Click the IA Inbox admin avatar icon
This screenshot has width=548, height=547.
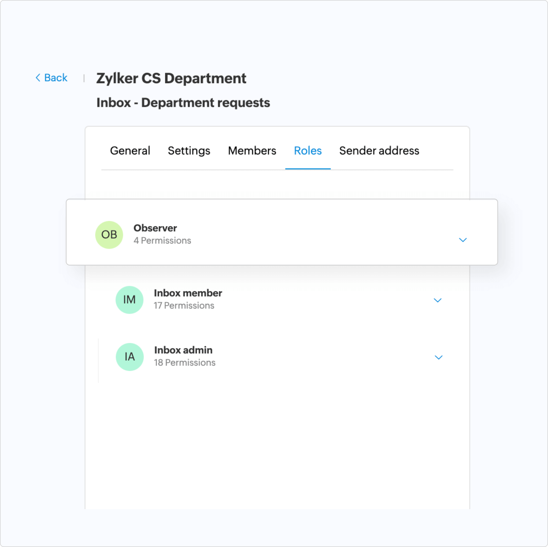click(x=130, y=357)
